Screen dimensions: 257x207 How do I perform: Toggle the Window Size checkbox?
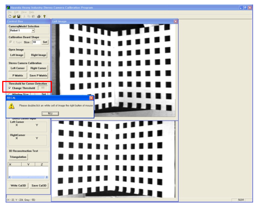[x=9, y=94]
